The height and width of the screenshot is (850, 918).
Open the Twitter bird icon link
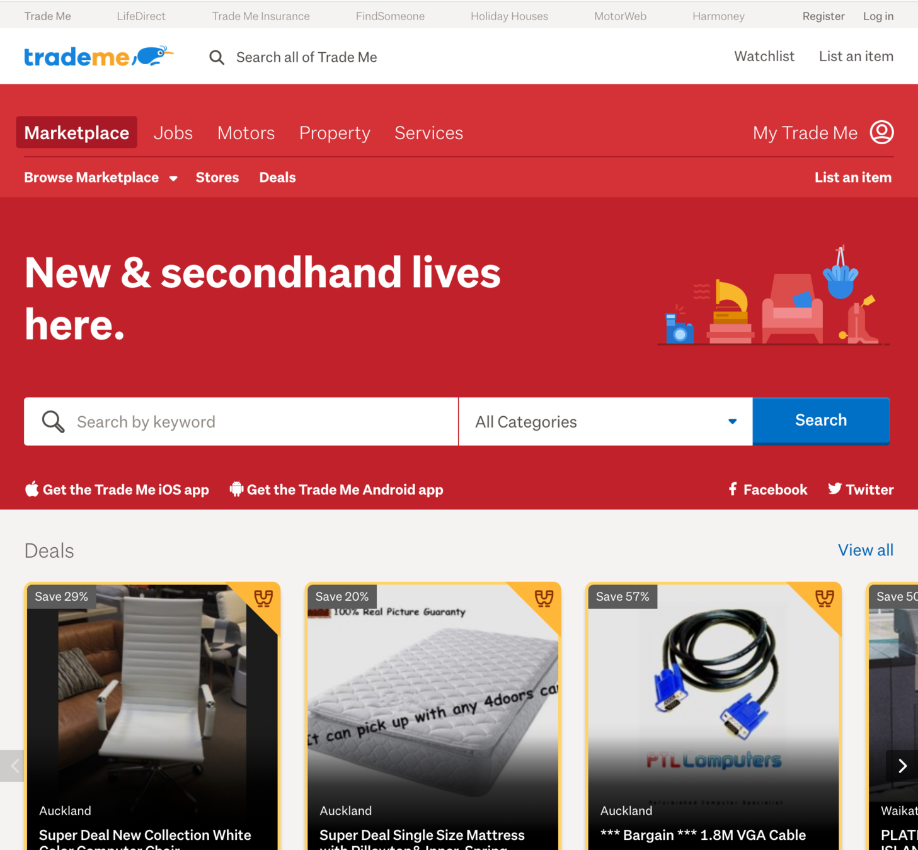tap(835, 489)
